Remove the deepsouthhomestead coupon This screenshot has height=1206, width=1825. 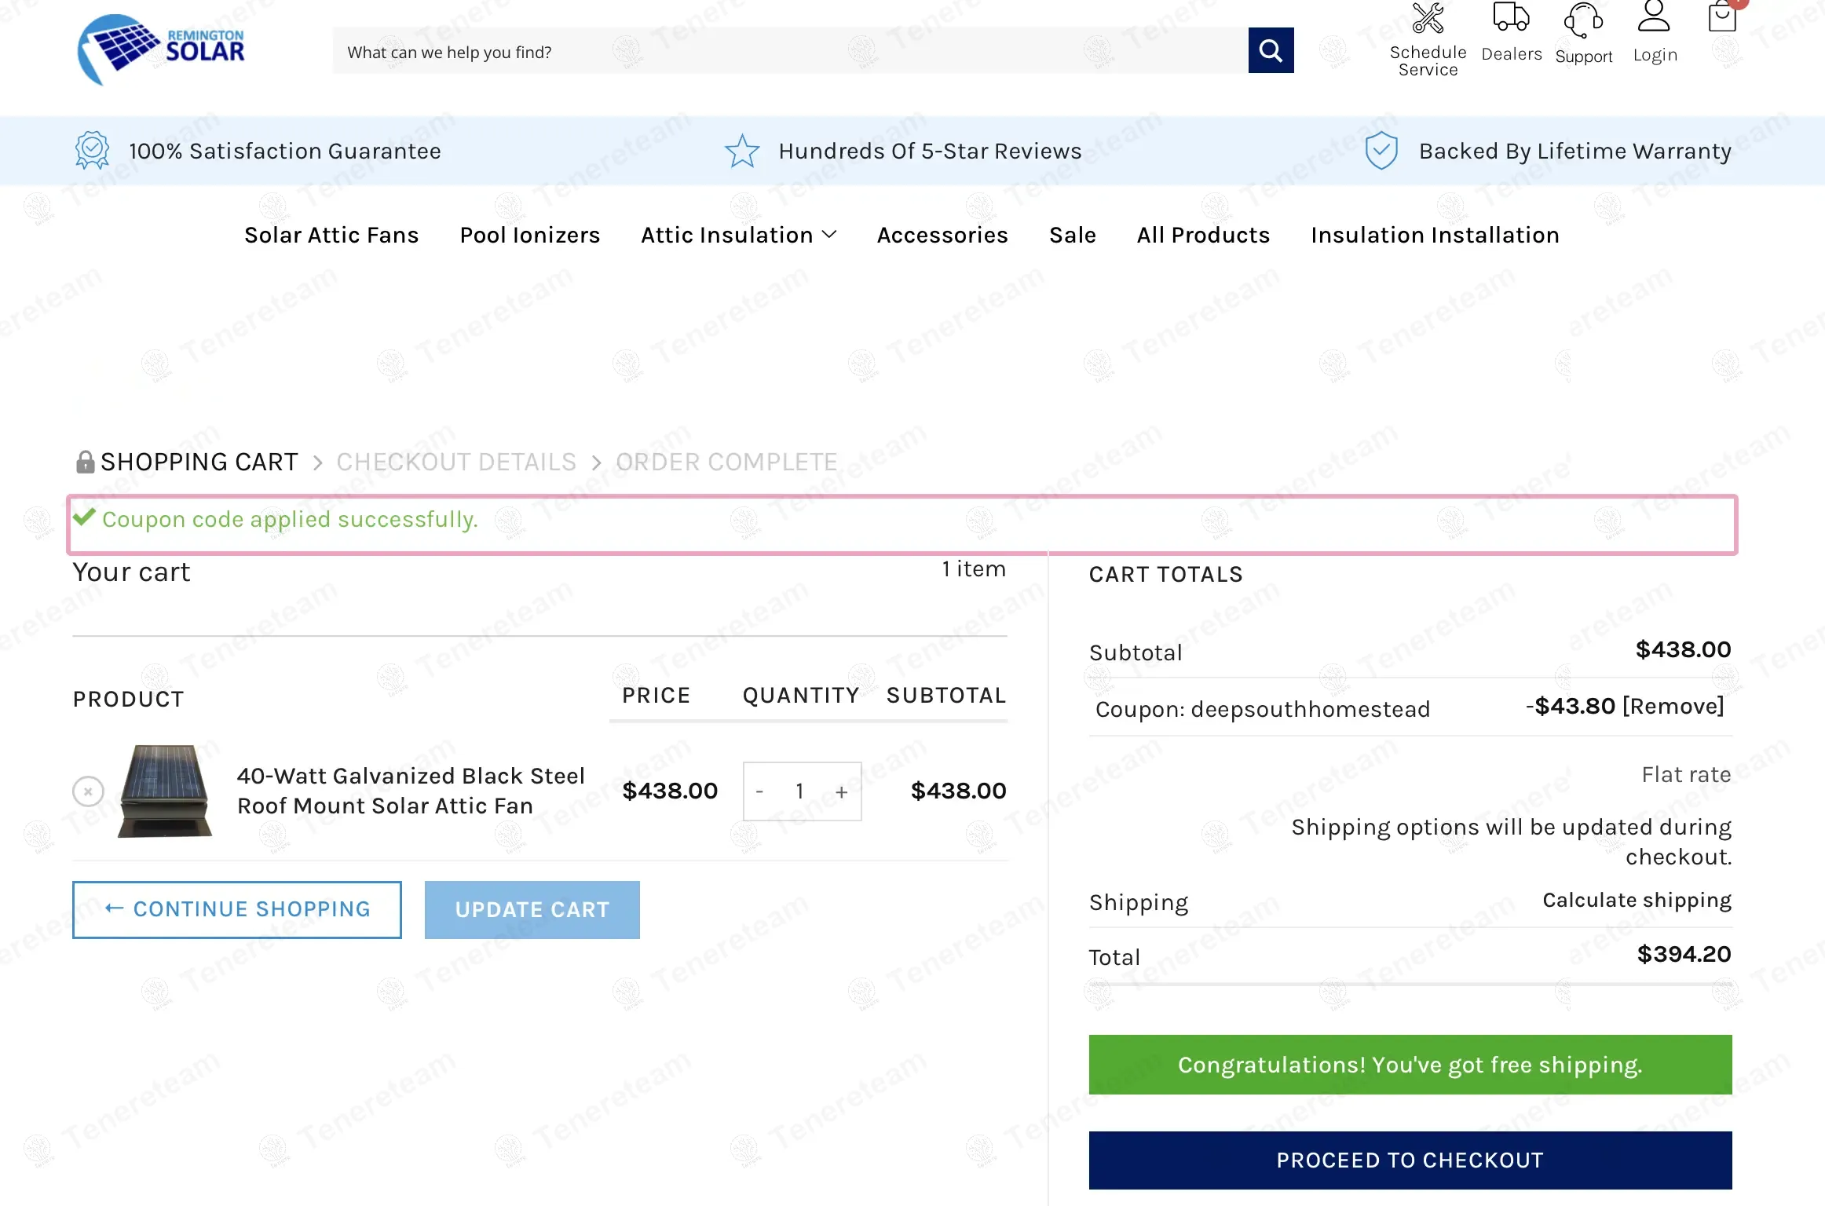[1673, 706]
